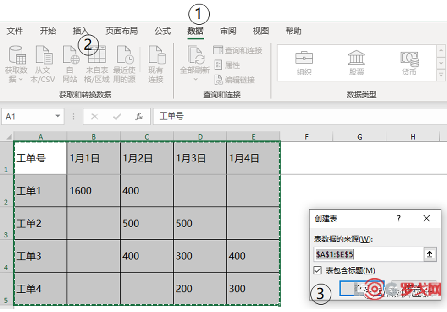This screenshot has height=312, width=447.
Task: Select the 货币 data type
Action: 408,63
